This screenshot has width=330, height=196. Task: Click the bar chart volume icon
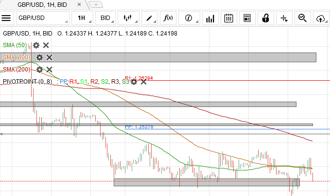(210, 18)
